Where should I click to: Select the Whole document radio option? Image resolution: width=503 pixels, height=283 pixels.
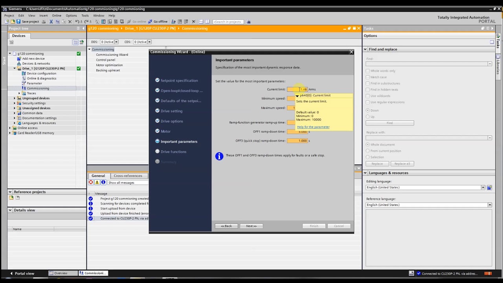(368, 145)
